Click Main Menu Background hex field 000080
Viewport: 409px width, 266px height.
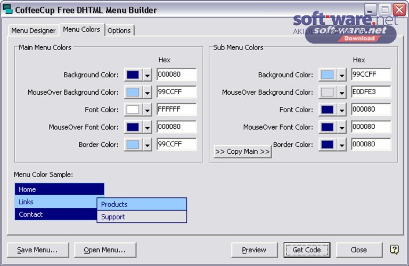177,74
